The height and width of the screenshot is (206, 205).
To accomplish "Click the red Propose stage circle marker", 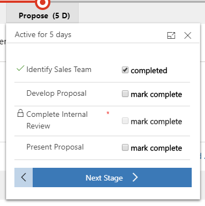I will (x=43, y=3).
